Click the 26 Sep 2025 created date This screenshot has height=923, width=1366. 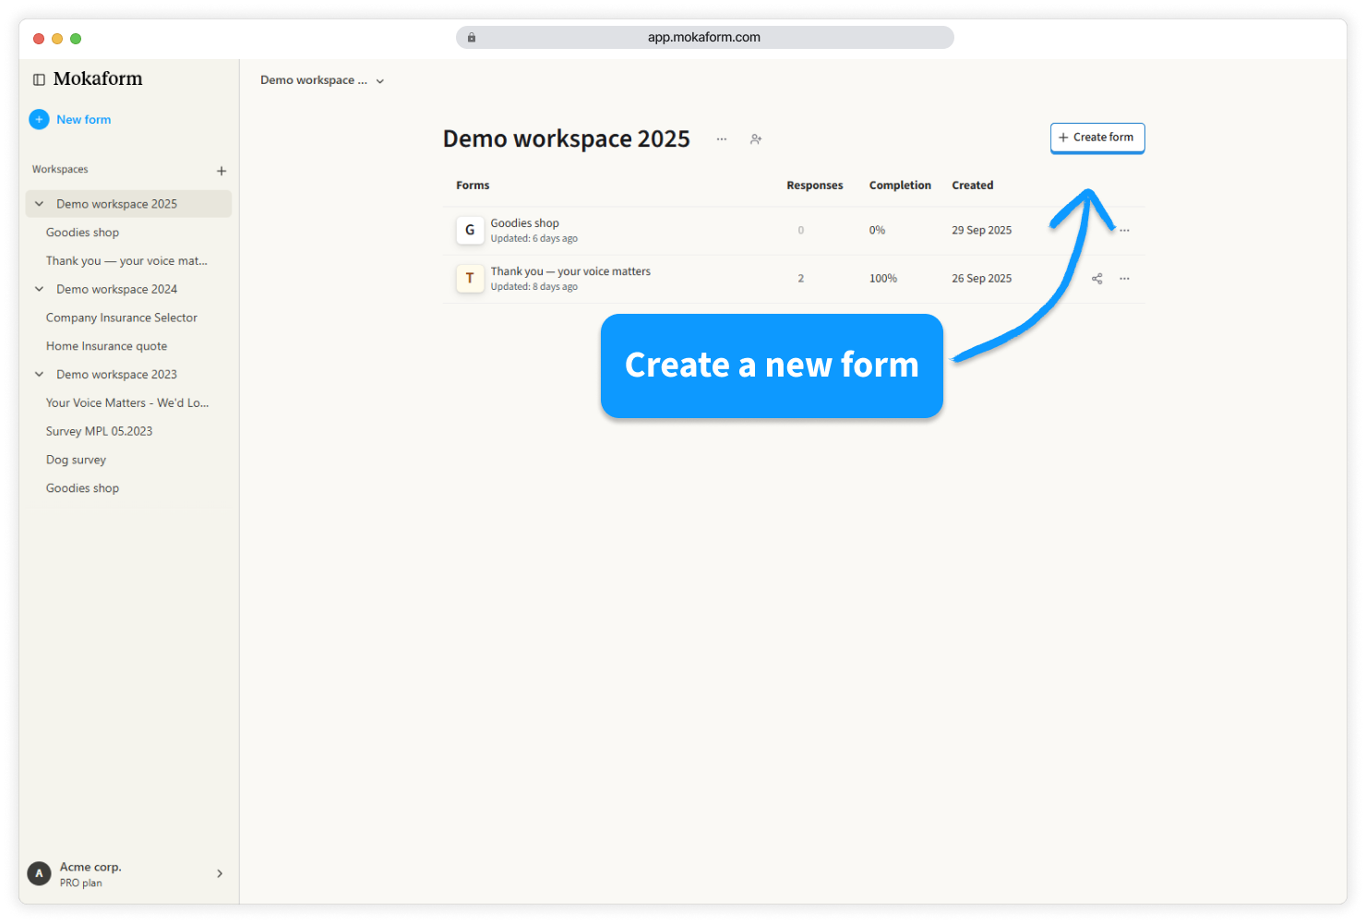click(x=981, y=279)
